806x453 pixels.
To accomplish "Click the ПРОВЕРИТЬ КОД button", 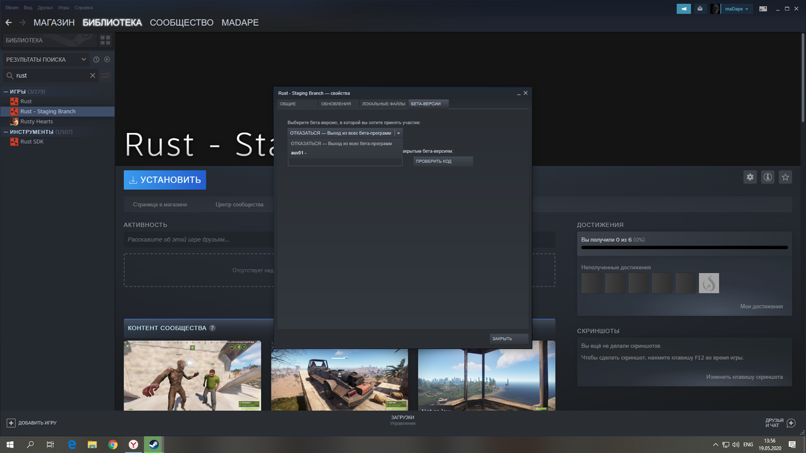I will click(443, 162).
